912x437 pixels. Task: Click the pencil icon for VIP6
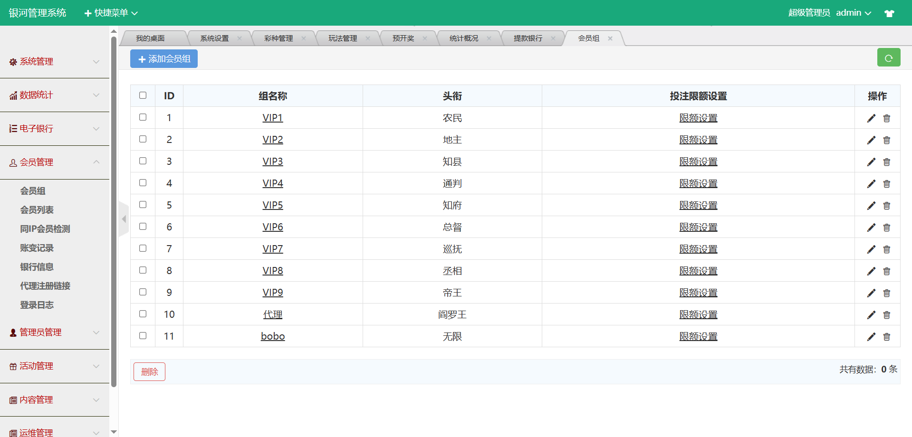[871, 228]
